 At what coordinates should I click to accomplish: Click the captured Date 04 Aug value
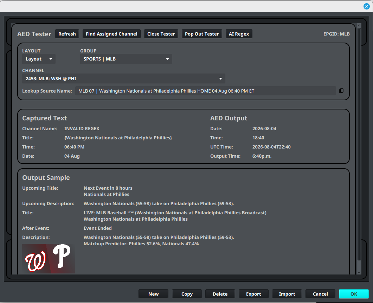point(72,156)
